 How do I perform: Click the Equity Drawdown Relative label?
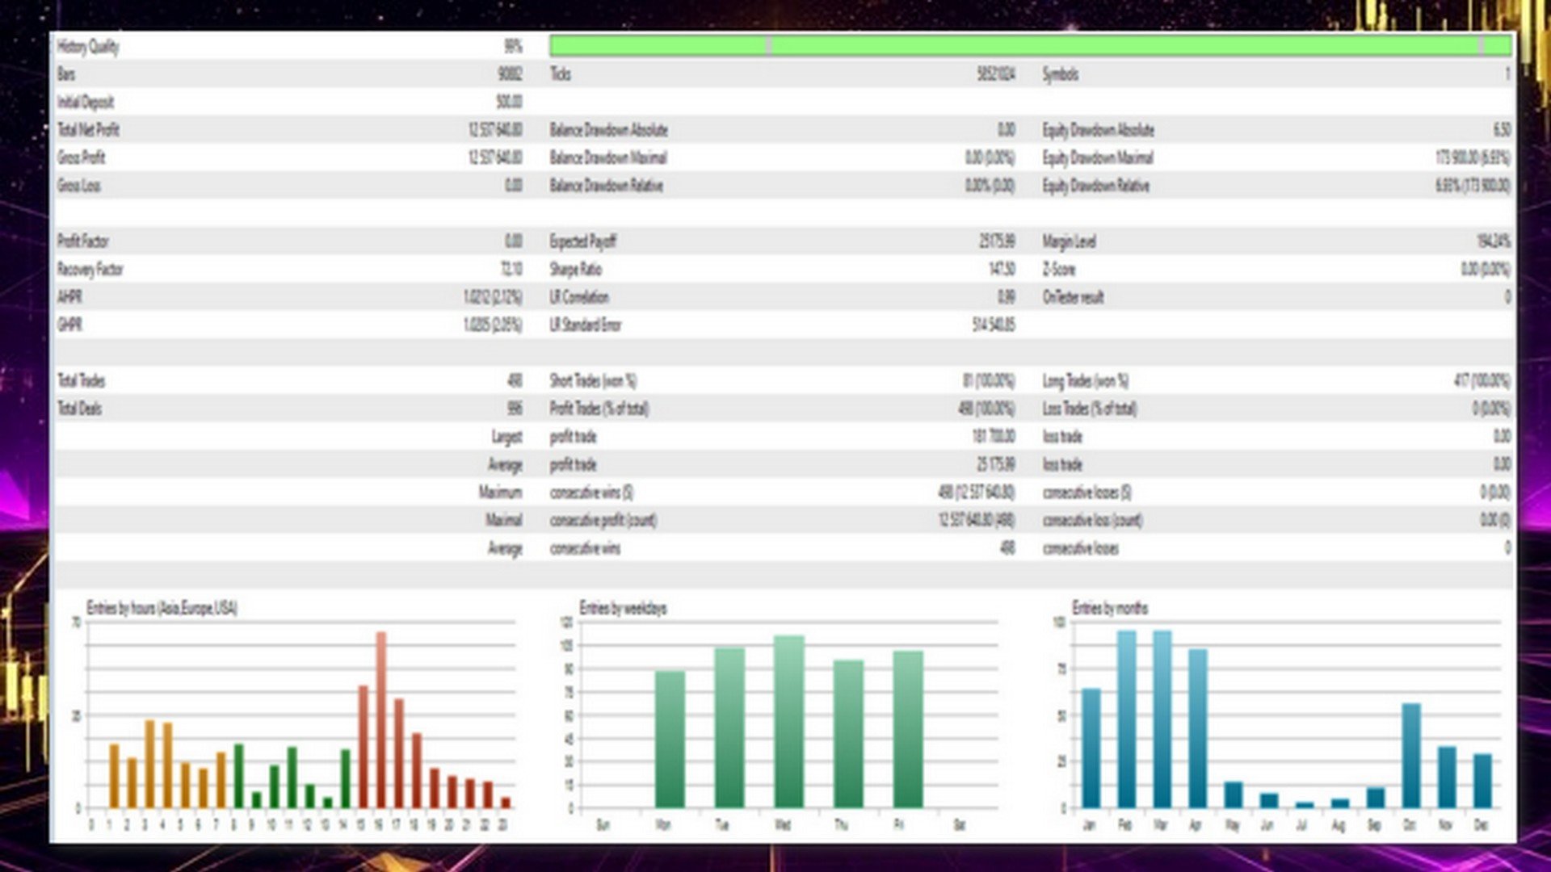coord(1096,186)
